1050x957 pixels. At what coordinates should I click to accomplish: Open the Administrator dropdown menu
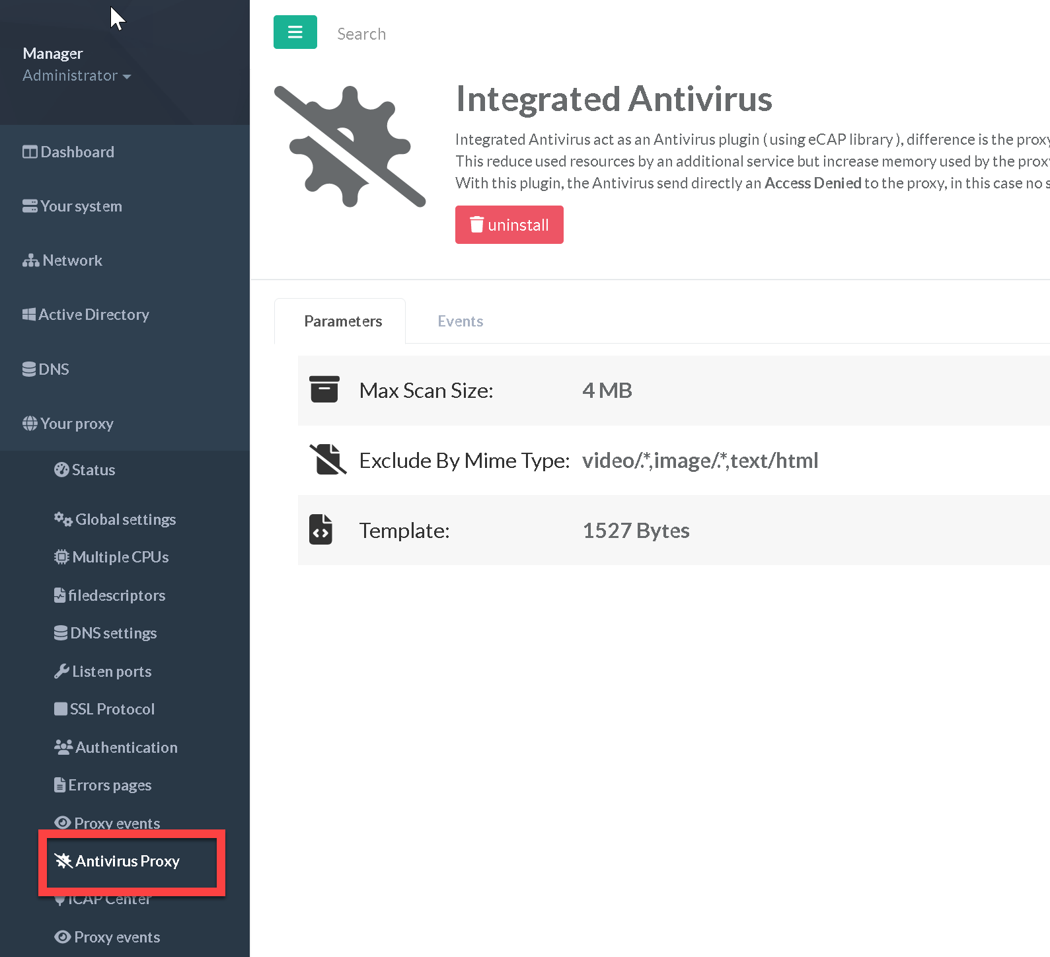(x=76, y=76)
